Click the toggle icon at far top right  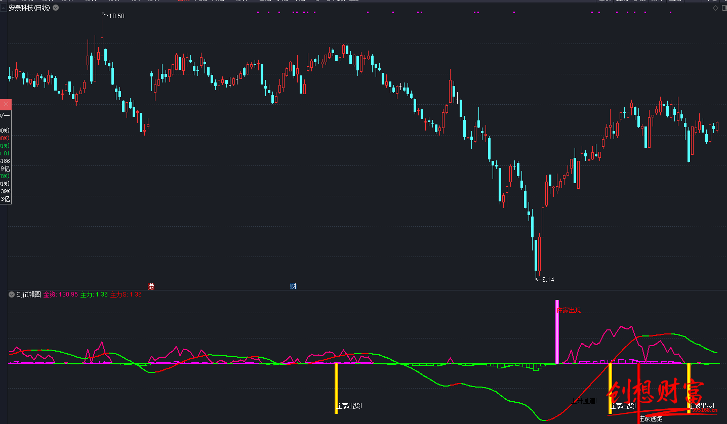click(x=723, y=8)
